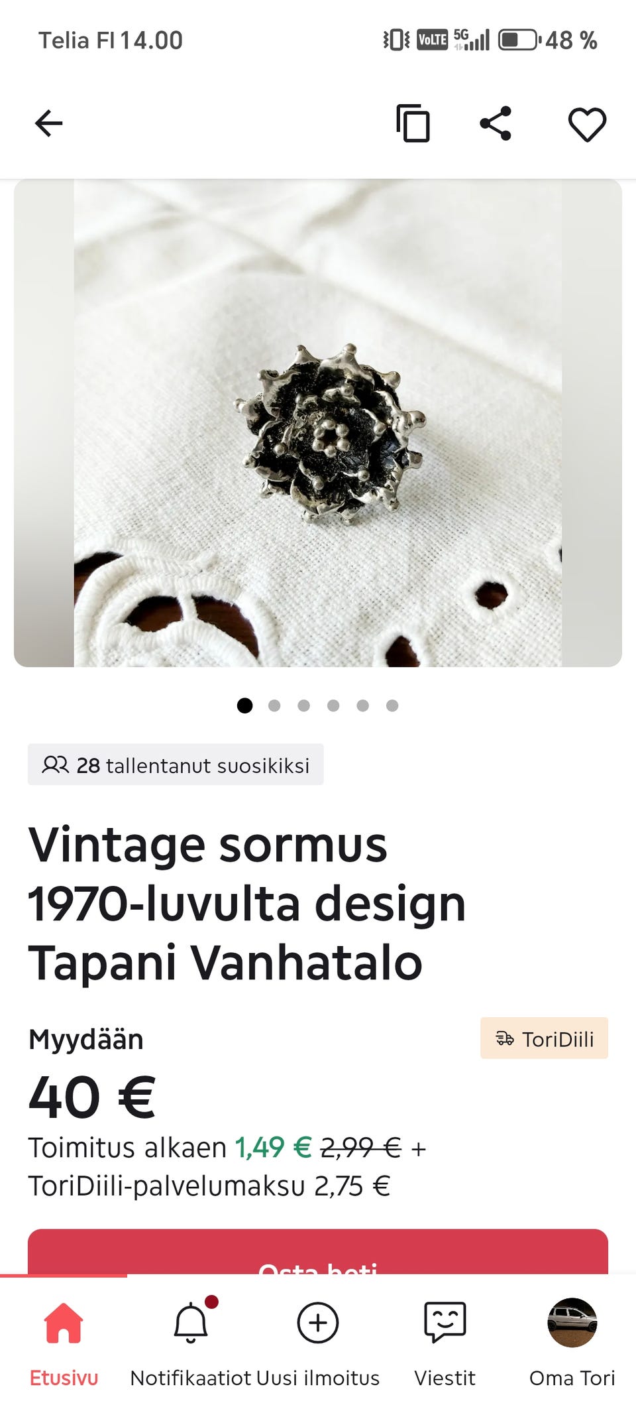The height and width of the screenshot is (1413, 636).
Task: Tap the Osta heti red button
Action: tap(318, 1252)
